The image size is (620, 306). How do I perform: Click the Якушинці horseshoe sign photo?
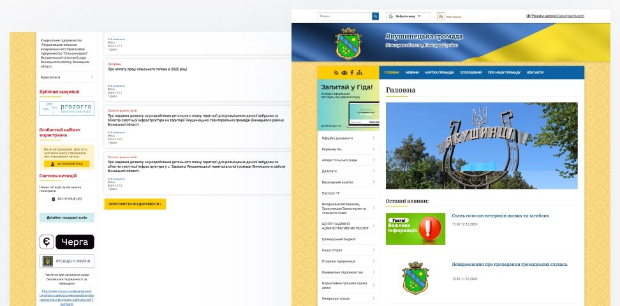coord(482,146)
